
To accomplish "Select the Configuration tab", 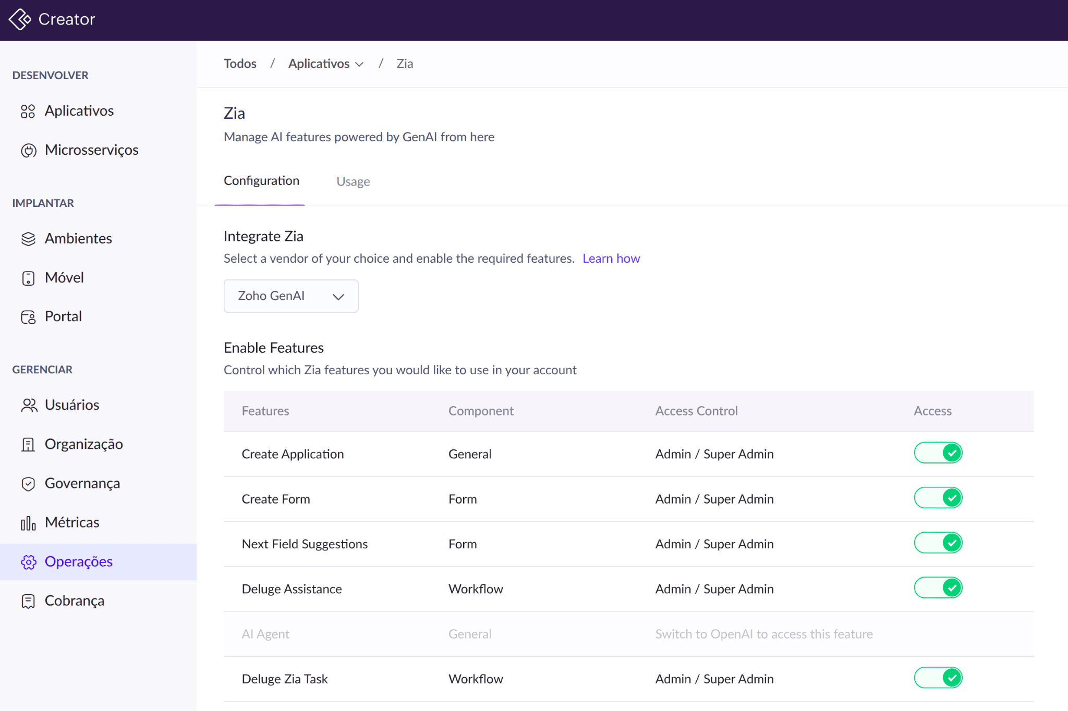I will (261, 181).
